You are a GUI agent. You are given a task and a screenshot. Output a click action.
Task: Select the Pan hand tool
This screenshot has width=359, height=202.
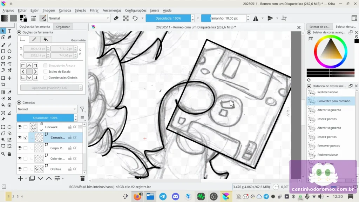coord(9,154)
